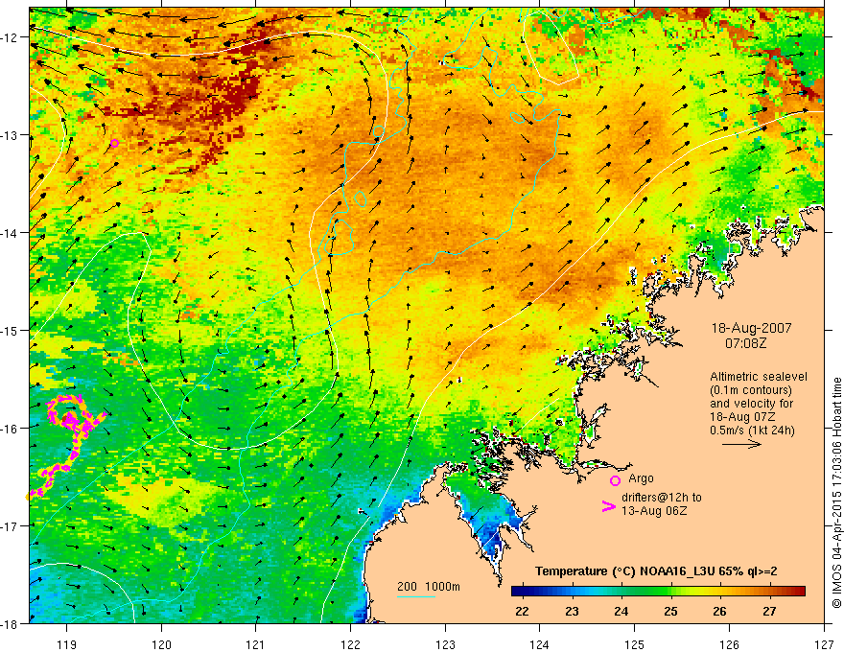Click the longitude axis label 124
844x652 pixels.
pos(540,644)
